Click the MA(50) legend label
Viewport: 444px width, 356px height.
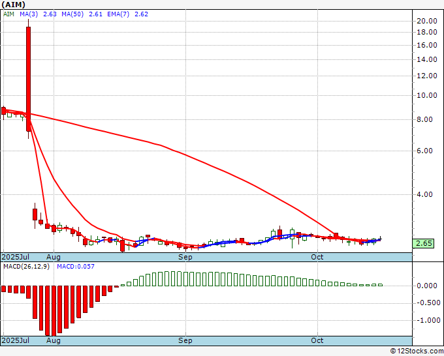[x=72, y=14]
